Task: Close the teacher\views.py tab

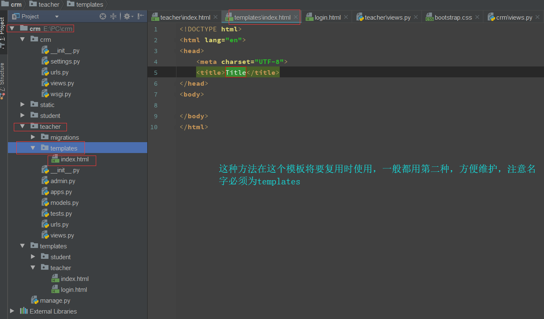Action: [x=416, y=17]
